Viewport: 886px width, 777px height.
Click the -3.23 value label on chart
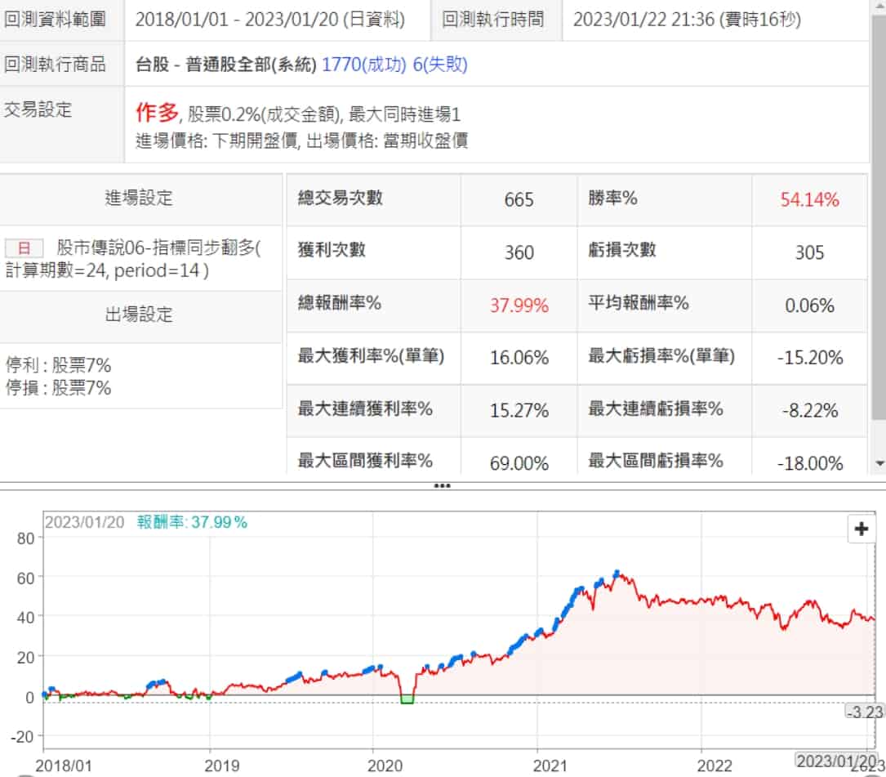click(x=864, y=712)
